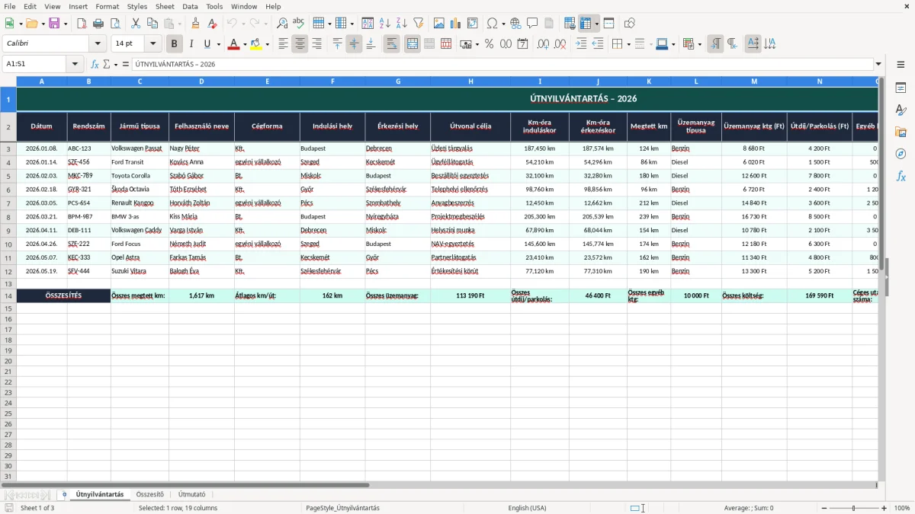Insert an image via toolbar icon
This screenshot has height=514, width=915.
[x=439, y=24]
